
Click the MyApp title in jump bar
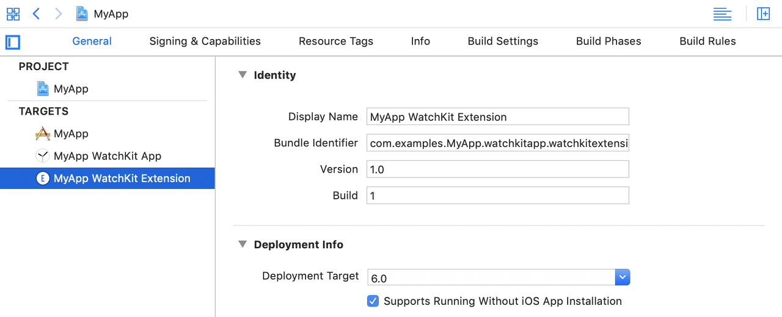click(x=111, y=13)
